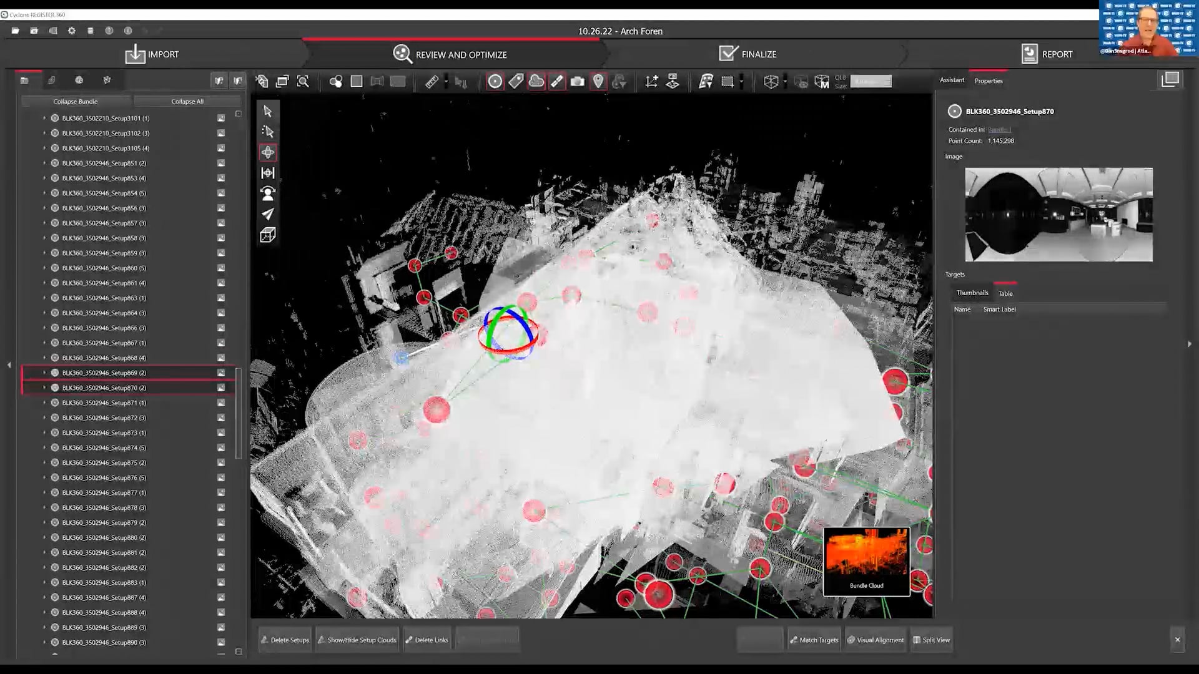Open the Assistant panel tab
Image resolution: width=1199 pixels, height=674 pixels.
tap(952, 81)
